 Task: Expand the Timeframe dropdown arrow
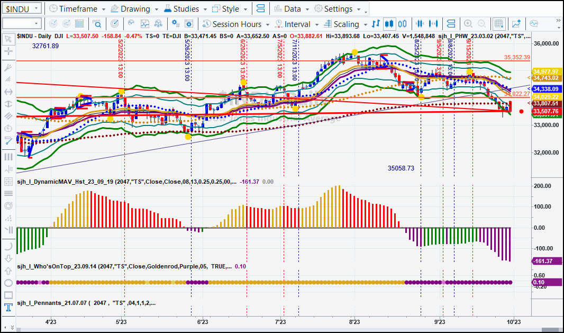coord(104,9)
